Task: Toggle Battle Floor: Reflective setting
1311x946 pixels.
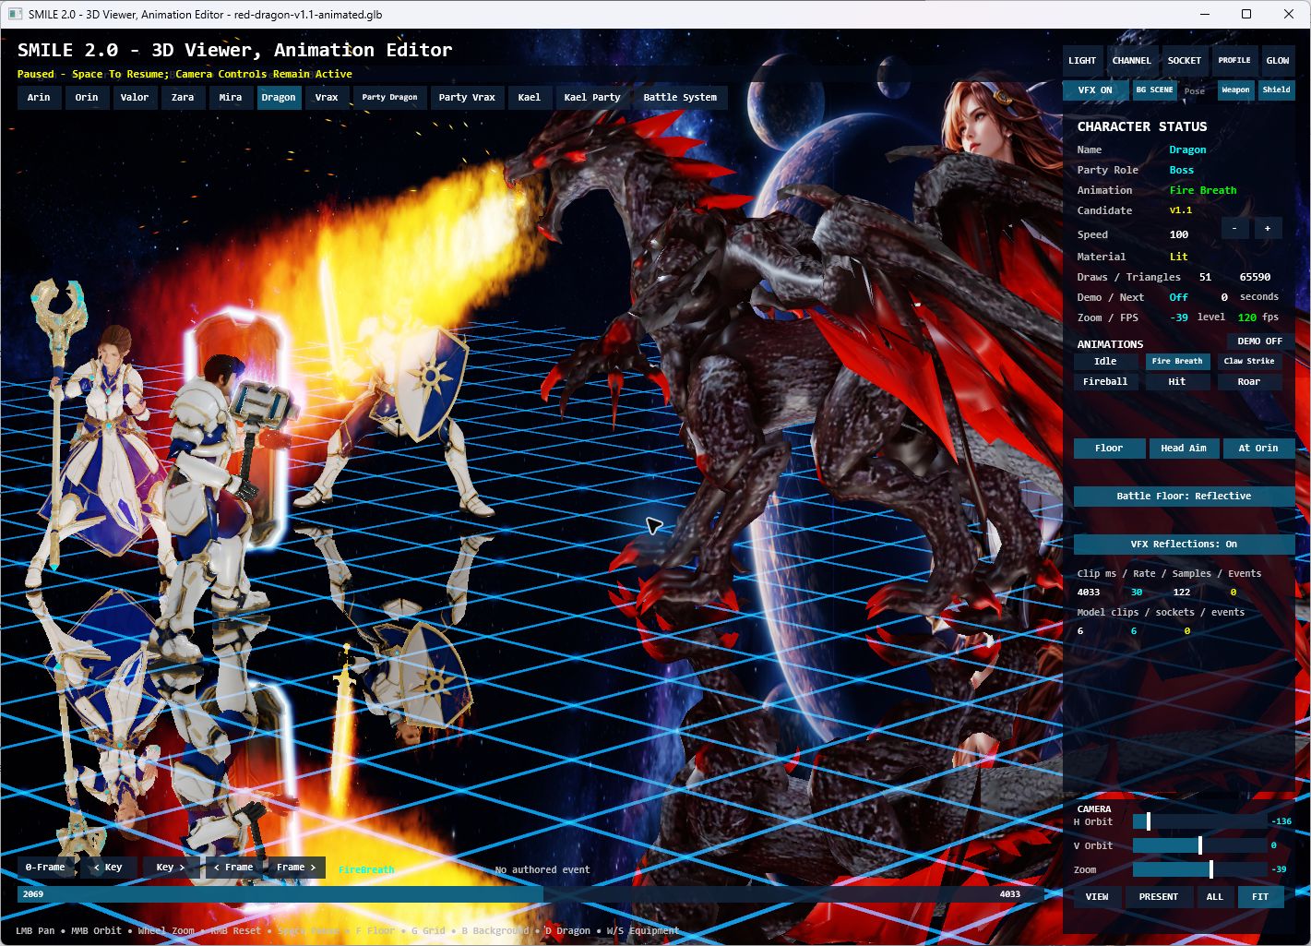Action: tap(1184, 496)
